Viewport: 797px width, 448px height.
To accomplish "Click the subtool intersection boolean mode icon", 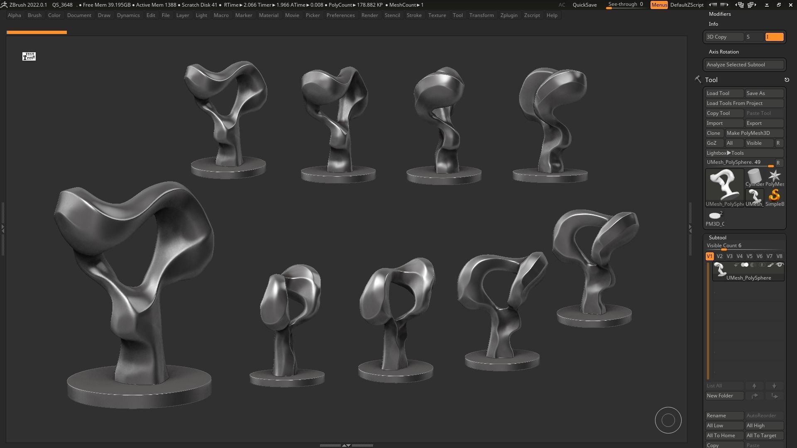I will [762, 265].
